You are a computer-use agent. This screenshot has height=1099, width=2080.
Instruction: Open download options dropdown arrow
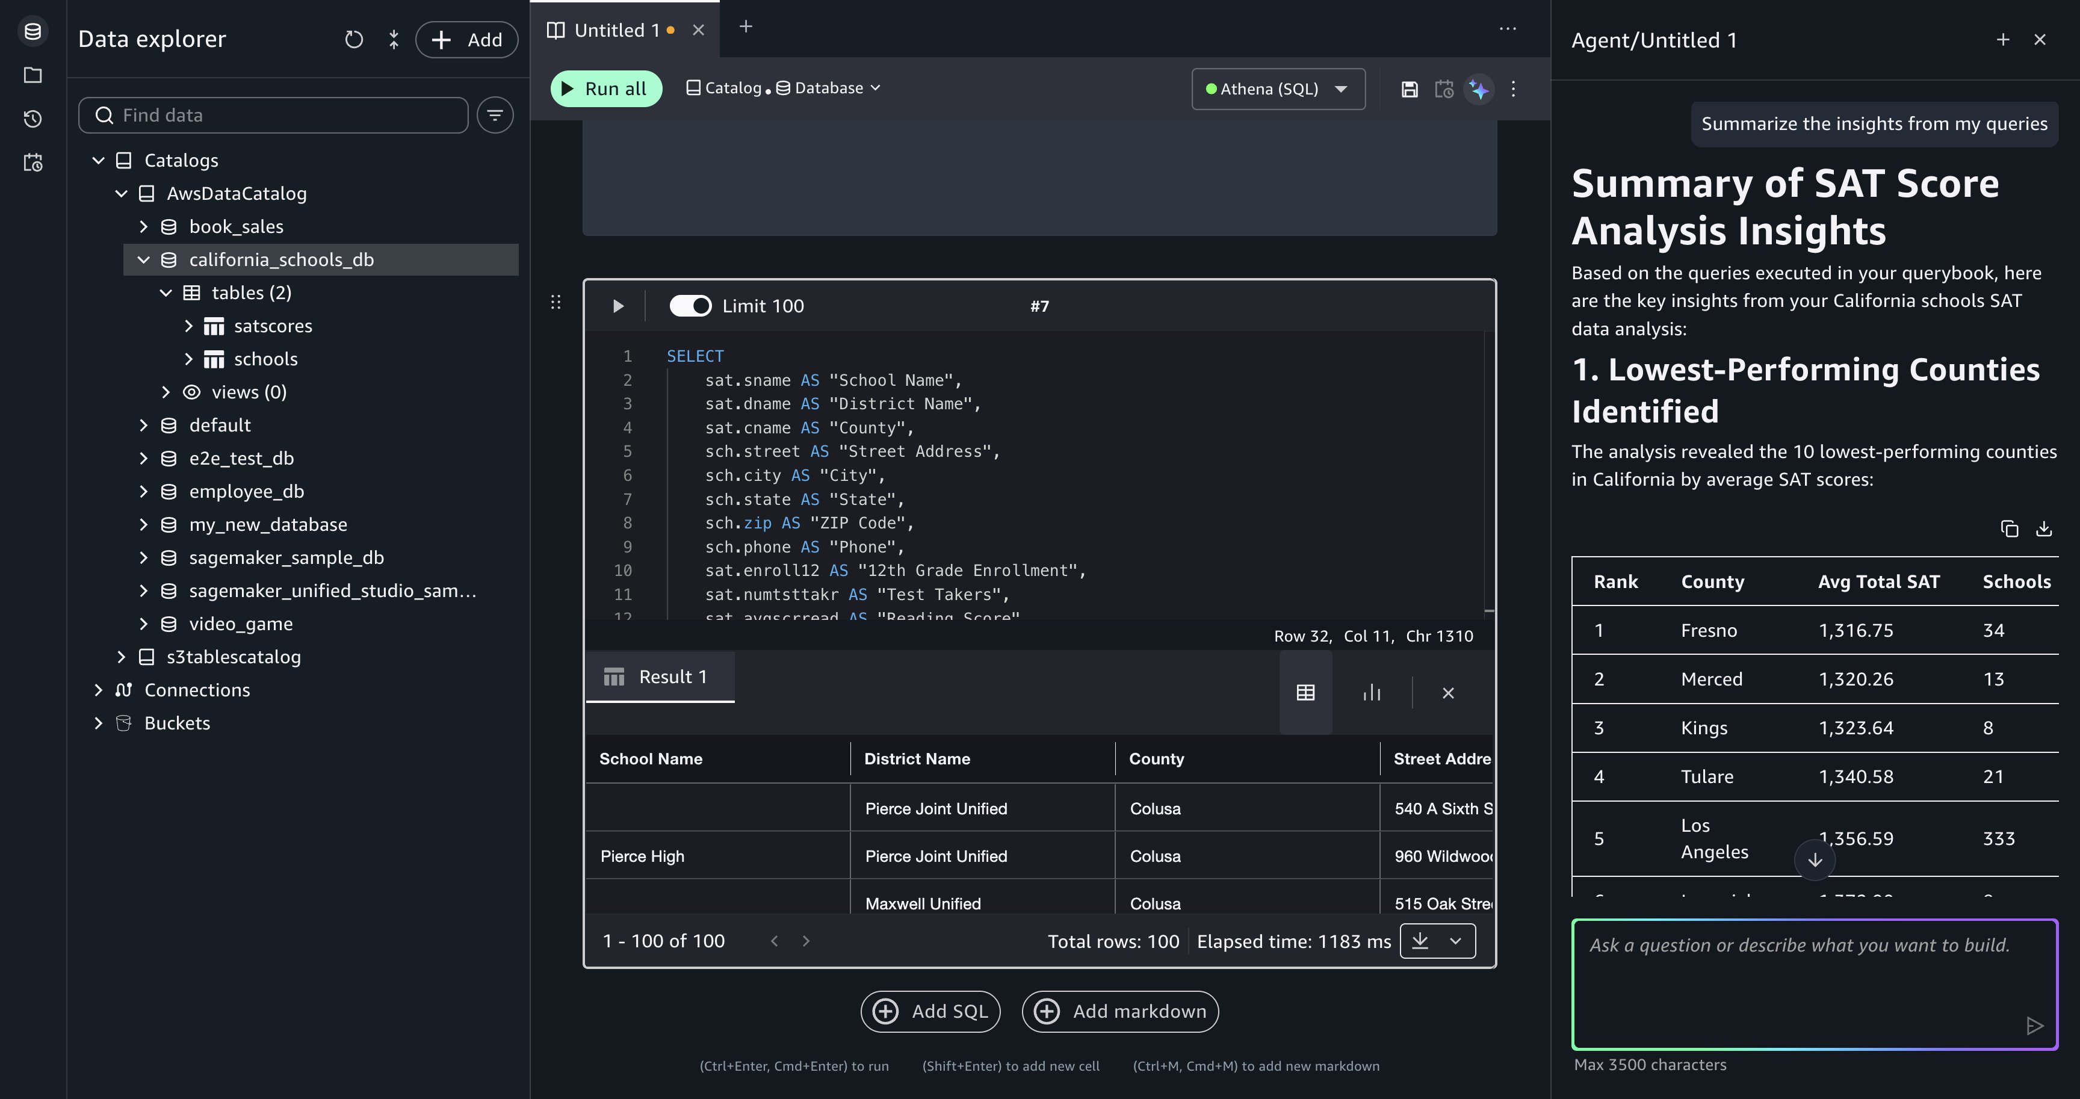(1456, 941)
